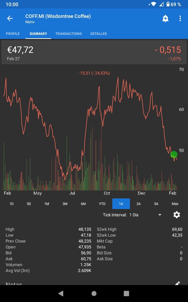Image resolution: width=188 pixels, height=302 pixels.
Task: Open the DETALLES tab
Action: 99,34
